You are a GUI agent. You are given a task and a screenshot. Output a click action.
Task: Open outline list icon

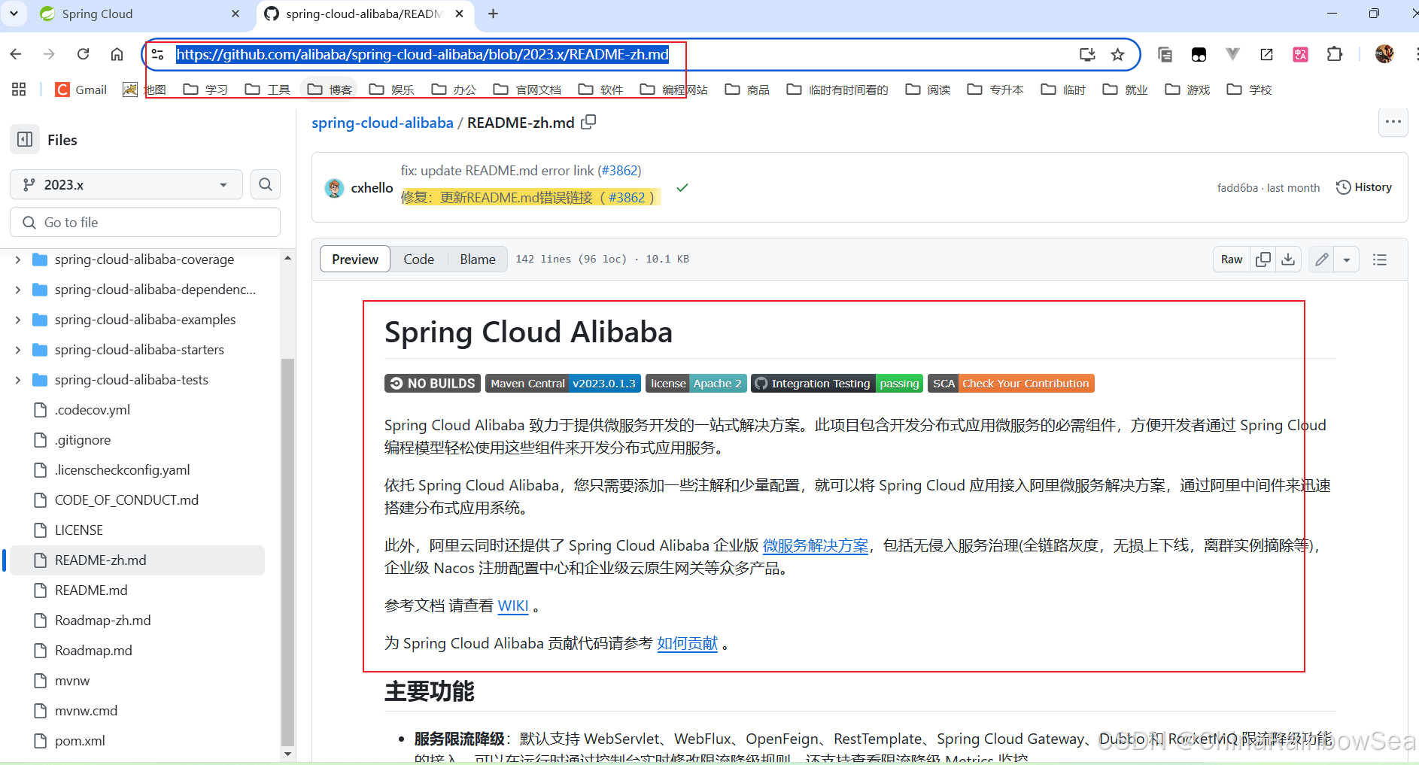tap(1380, 260)
